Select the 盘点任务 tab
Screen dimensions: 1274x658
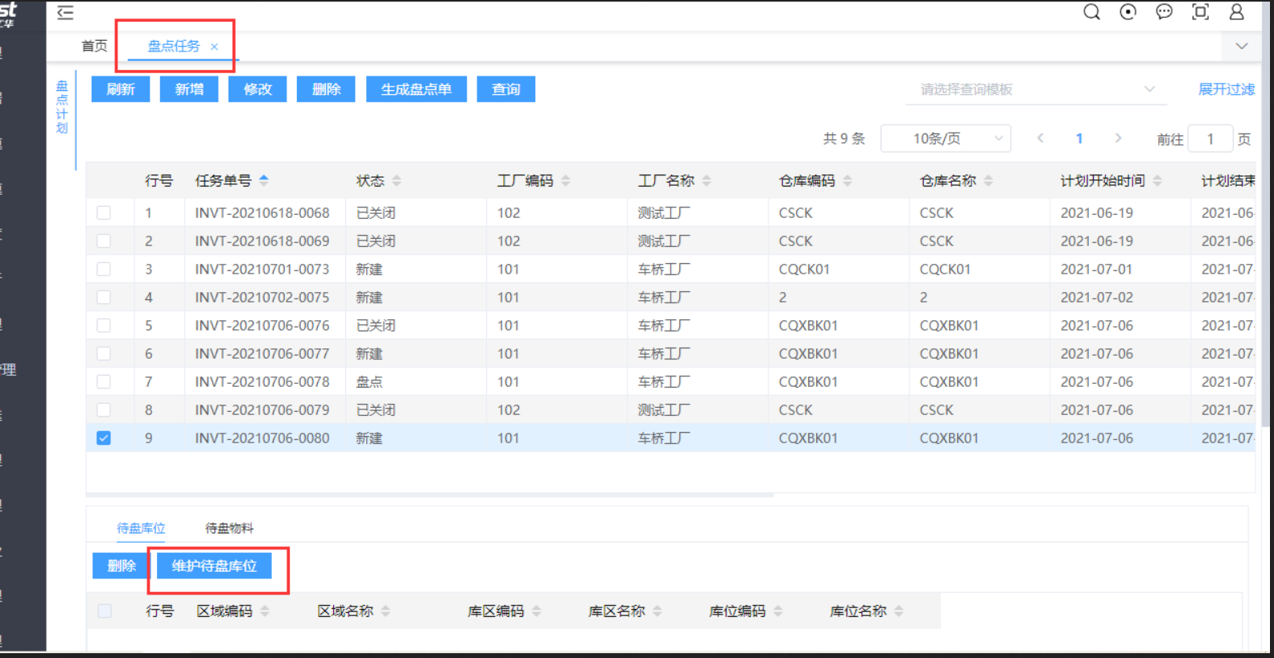point(174,46)
